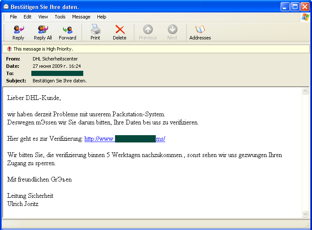The height and width of the screenshot is (230, 312).
Task: Click the High Priority exclamation icon
Action: [9, 49]
